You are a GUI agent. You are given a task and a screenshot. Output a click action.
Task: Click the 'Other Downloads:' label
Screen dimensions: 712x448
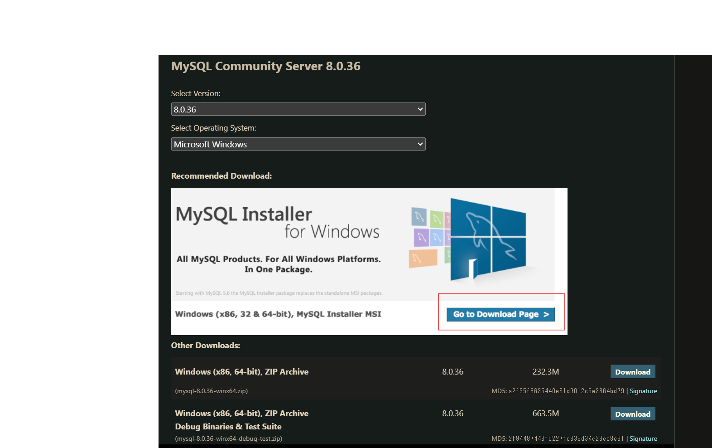tap(206, 346)
